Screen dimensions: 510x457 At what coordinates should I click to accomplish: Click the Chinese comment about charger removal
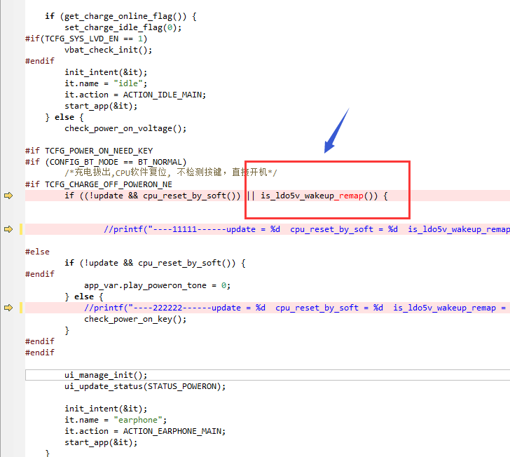tap(171, 172)
